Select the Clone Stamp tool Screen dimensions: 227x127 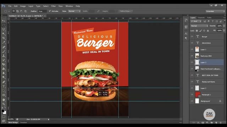4,56
